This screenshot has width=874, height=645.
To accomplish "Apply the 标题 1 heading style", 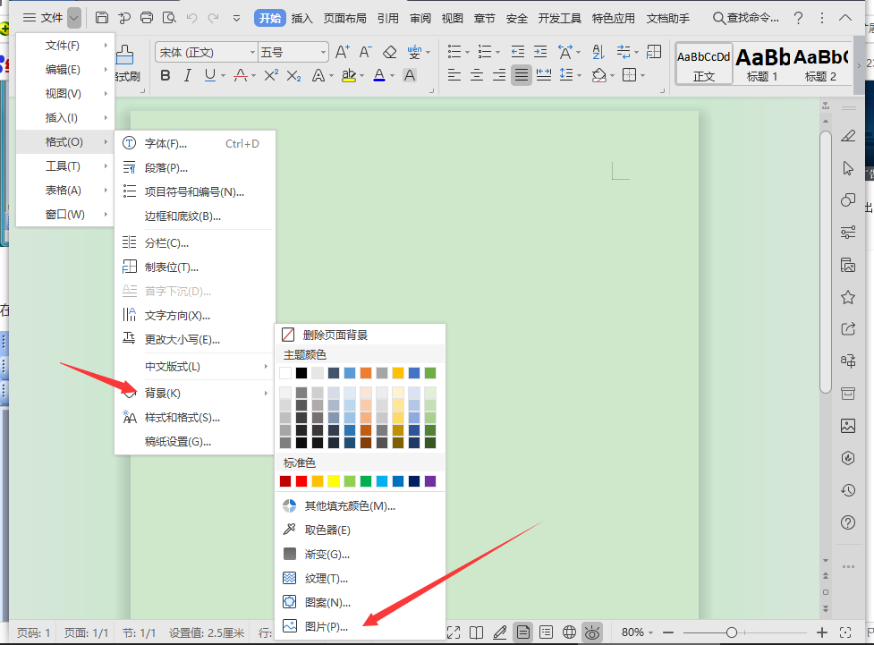I will tap(762, 64).
